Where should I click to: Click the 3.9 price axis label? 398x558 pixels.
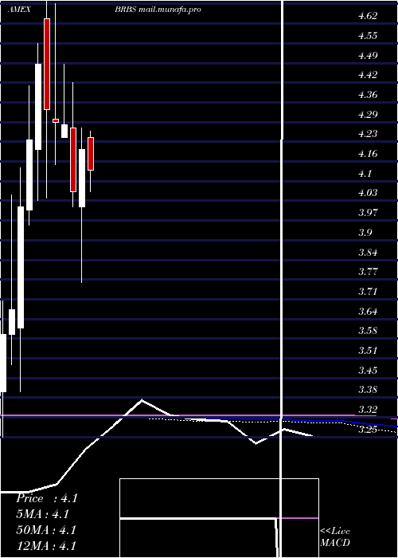click(365, 233)
